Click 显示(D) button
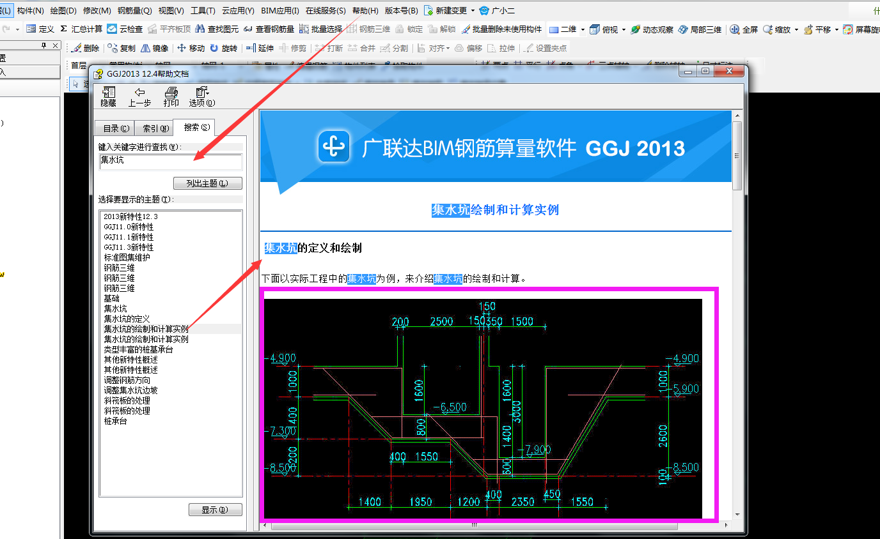Screen dimensions: 880x539 tap(216, 510)
